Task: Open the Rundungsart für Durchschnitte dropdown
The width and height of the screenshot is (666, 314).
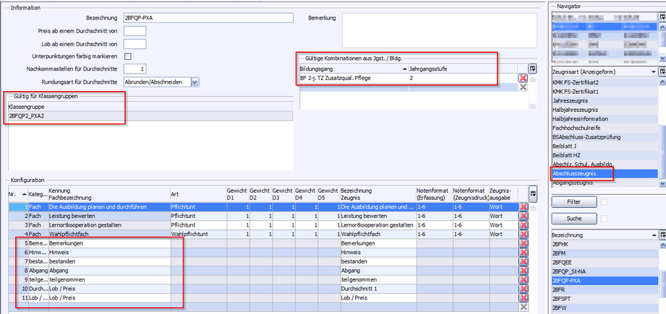Action: pos(195,82)
